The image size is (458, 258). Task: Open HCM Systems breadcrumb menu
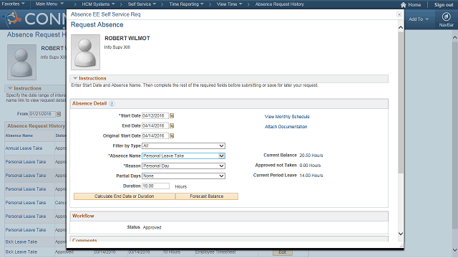98,4
